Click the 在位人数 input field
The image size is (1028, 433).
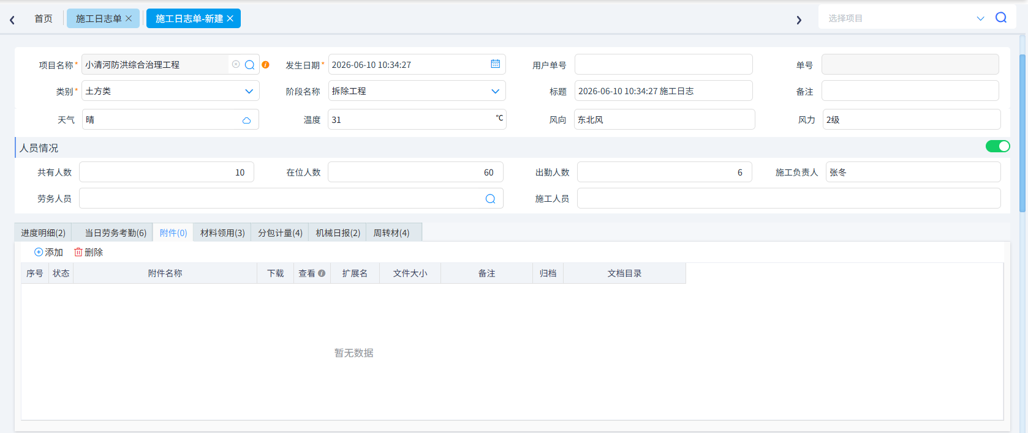pyautogui.click(x=415, y=172)
